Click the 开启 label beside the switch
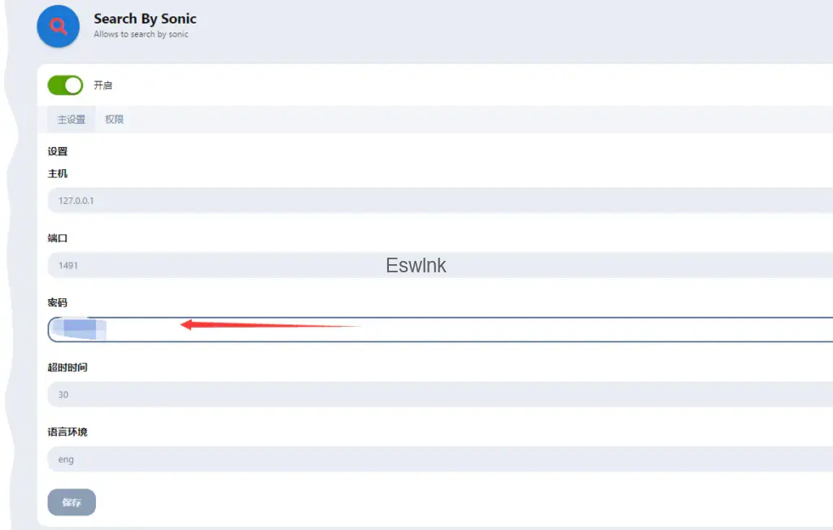 click(x=102, y=85)
